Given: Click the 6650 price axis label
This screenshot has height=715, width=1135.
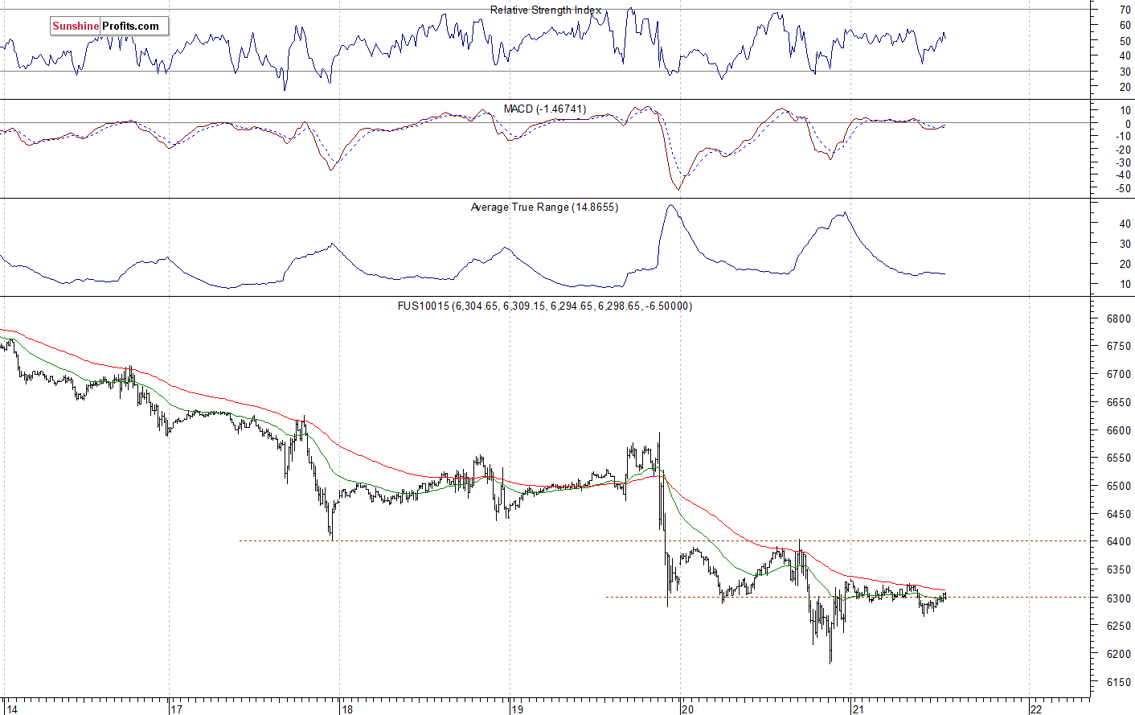Looking at the screenshot, I should [x=1119, y=402].
